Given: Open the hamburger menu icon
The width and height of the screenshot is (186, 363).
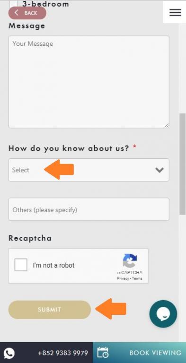Looking at the screenshot, I should [x=175, y=12].
